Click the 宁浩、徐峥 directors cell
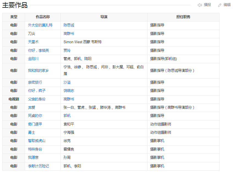The height and width of the screenshot is (172, 233). click(x=104, y=70)
